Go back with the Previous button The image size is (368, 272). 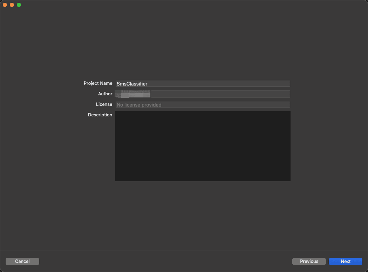[x=309, y=261]
